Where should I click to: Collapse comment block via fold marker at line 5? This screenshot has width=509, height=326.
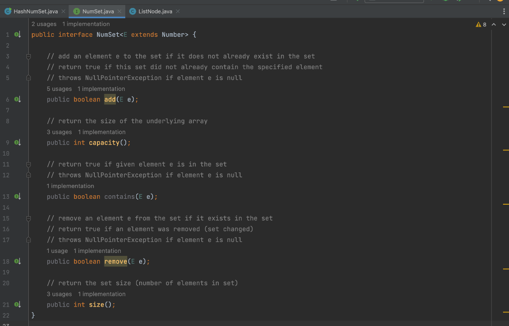tap(28, 78)
